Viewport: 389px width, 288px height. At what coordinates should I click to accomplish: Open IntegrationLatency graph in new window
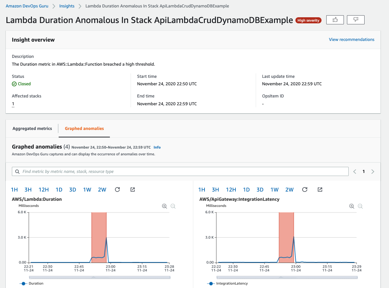(320, 190)
